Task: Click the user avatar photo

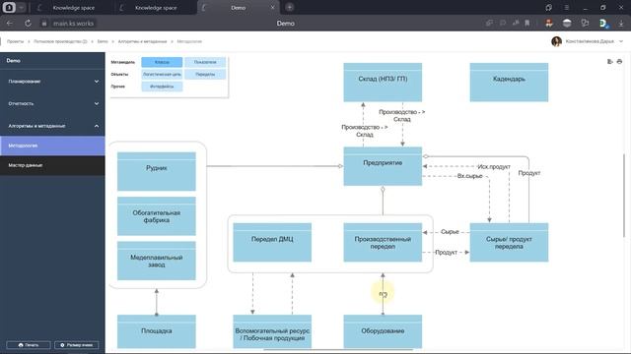Action: 556,41
